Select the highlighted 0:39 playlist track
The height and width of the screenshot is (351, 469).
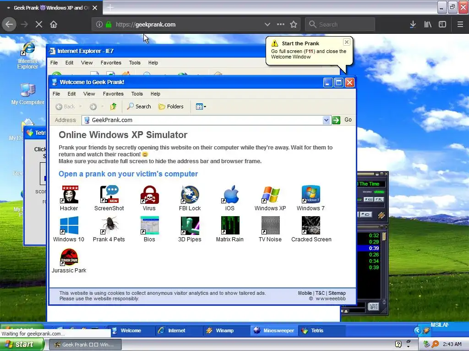pos(369,248)
